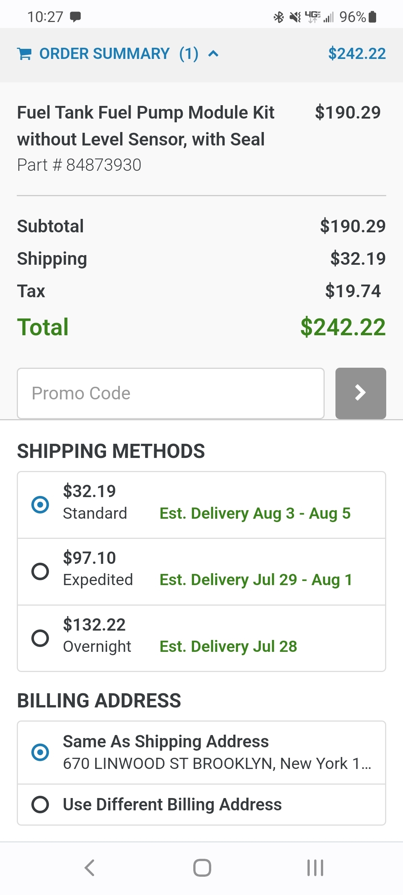The width and height of the screenshot is (403, 895).
Task: Submit promo code with arrow button
Action: point(360,393)
